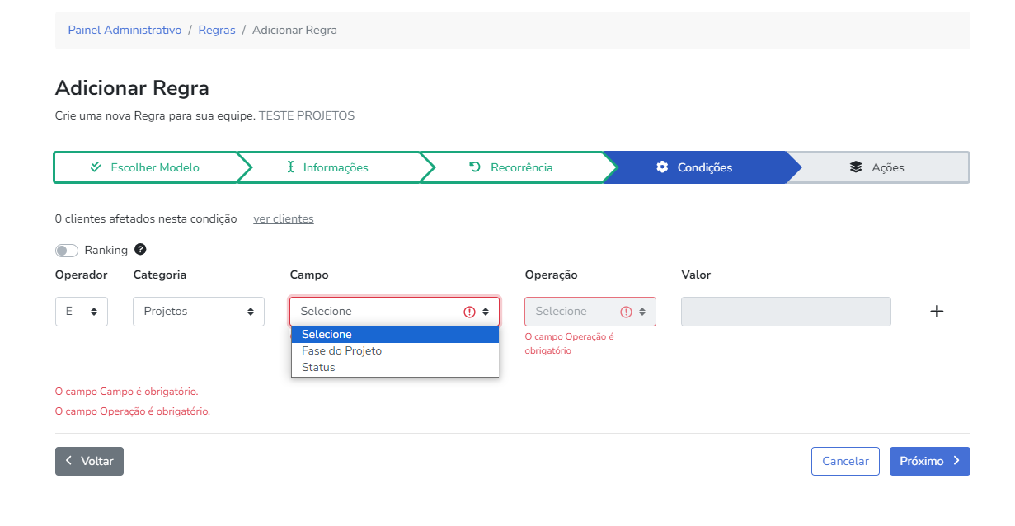
Task: Select Fase do Projeto option
Action: pos(341,350)
